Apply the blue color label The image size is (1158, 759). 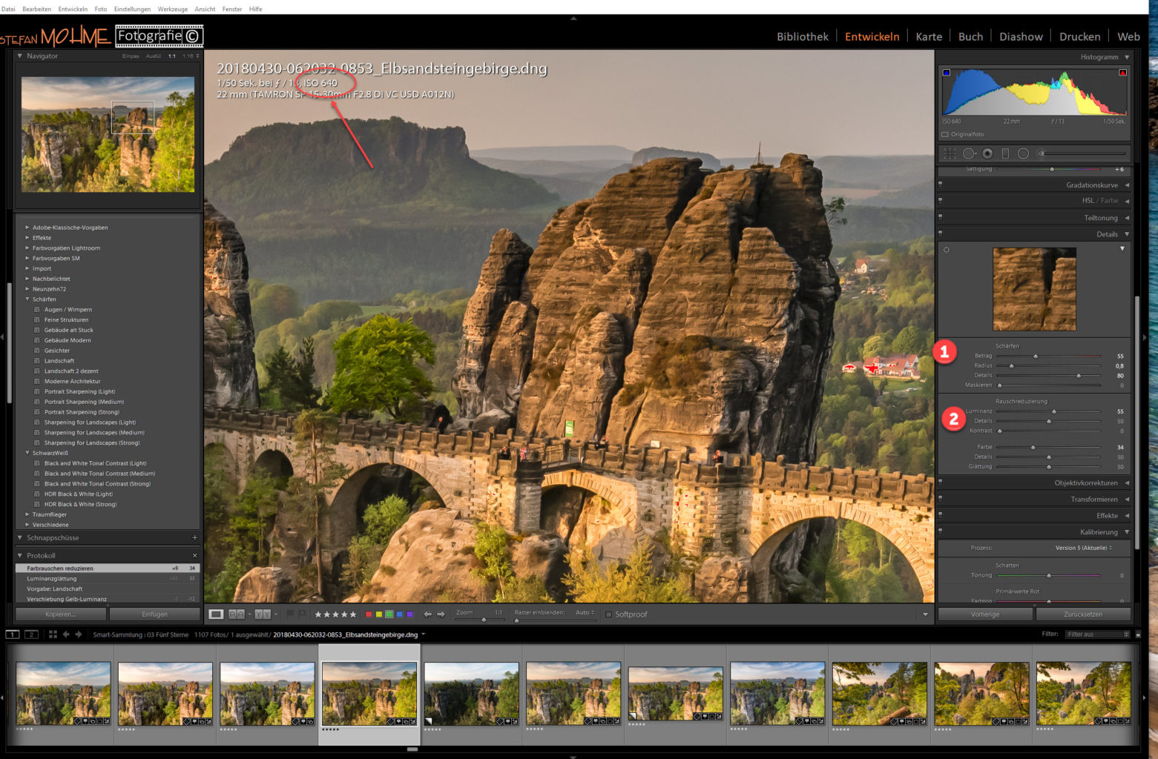[x=399, y=614]
